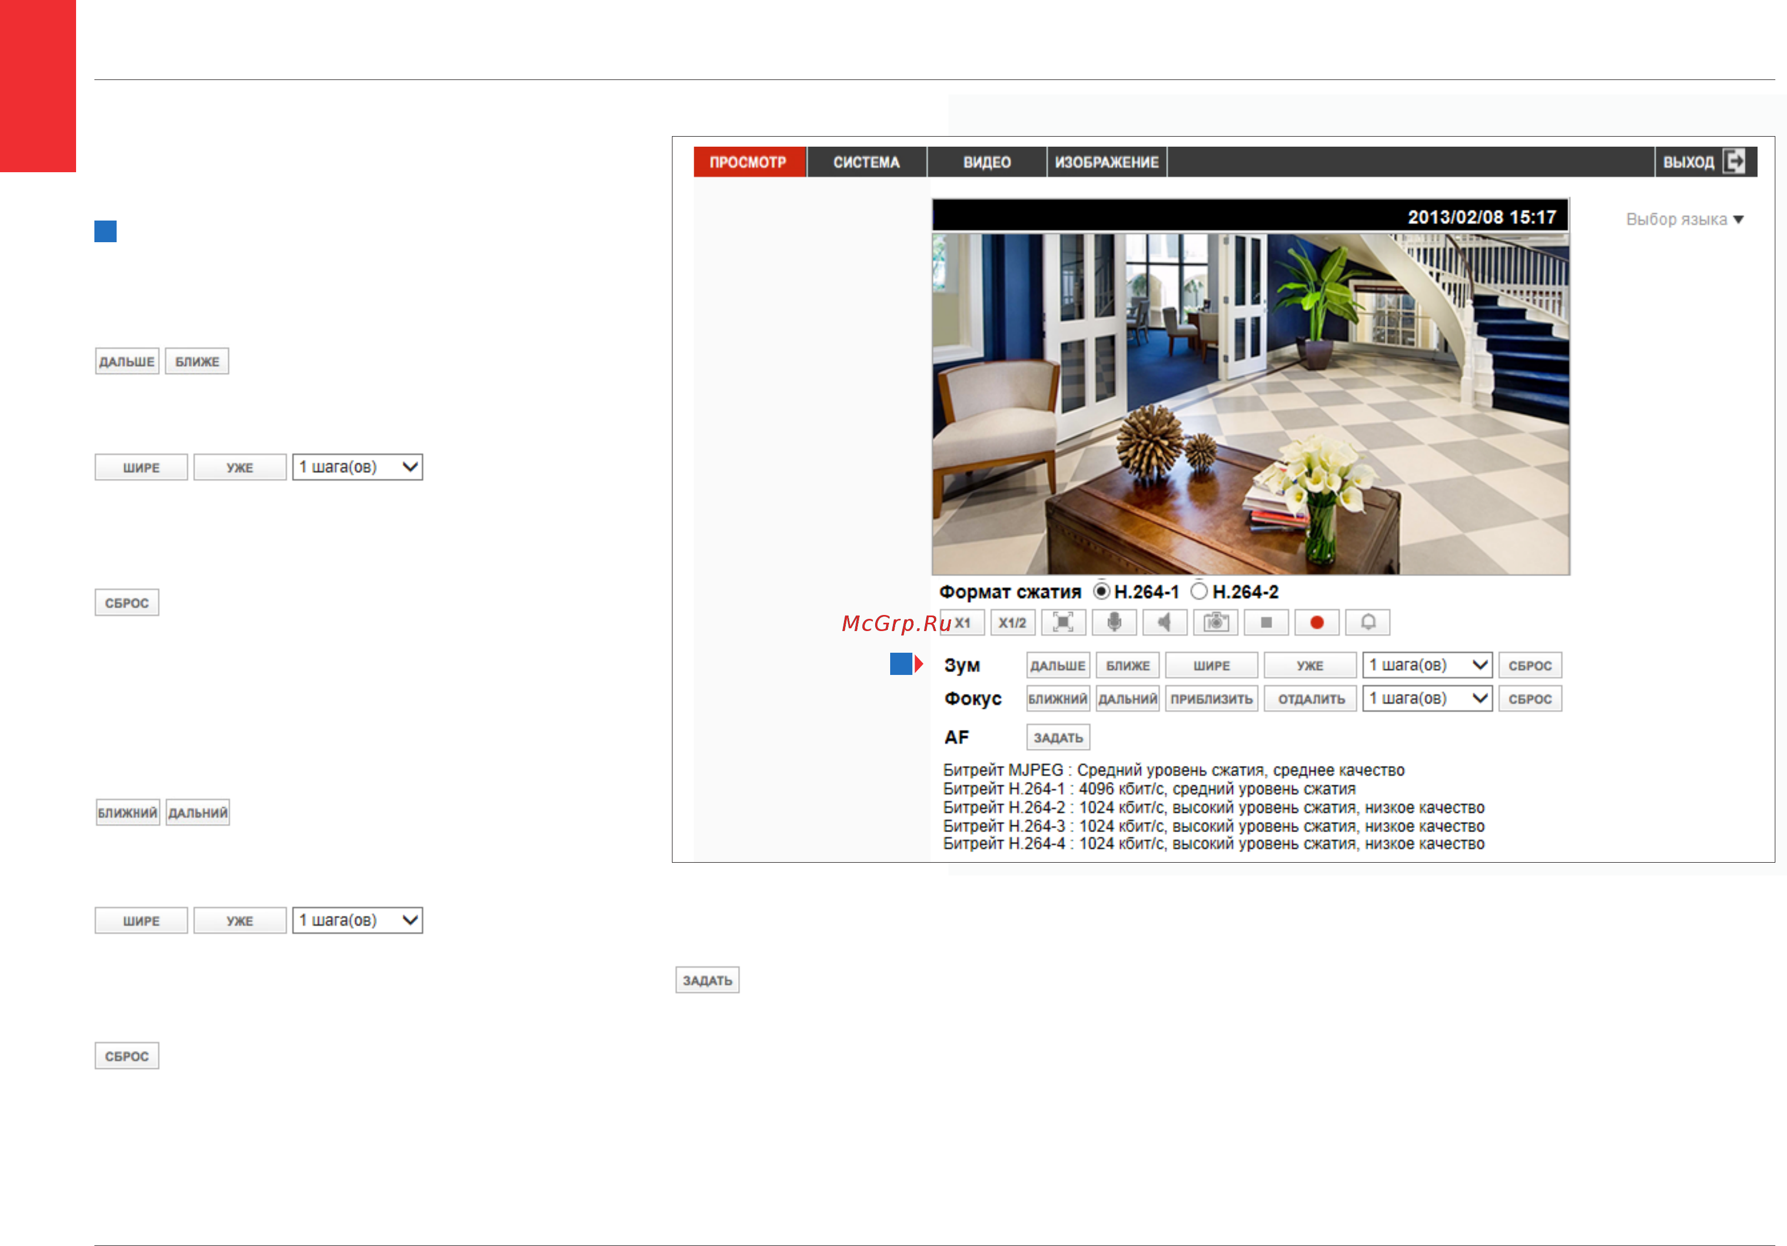Image resolution: width=1787 pixels, height=1246 pixels.
Task: Expand the Выбор языка language menu
Action: tap(1684, 219)
